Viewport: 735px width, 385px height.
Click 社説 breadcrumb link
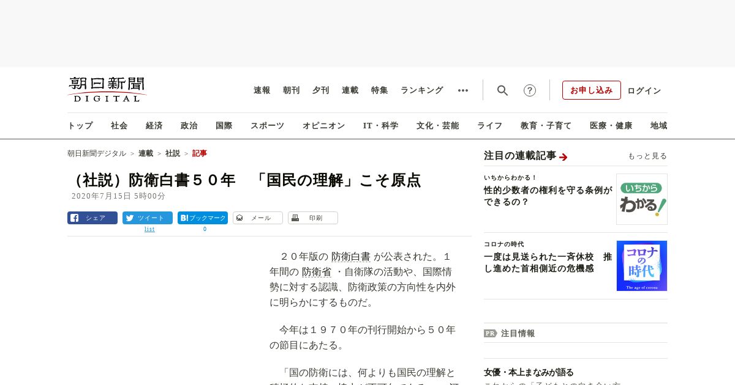pyautogui.click(x=173, y=153)
